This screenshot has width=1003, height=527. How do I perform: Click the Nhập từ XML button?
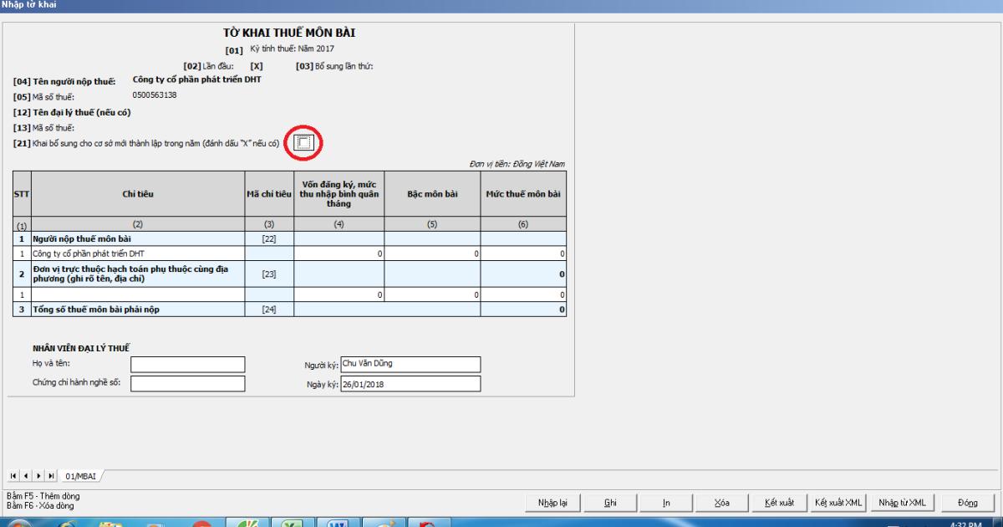901,502
